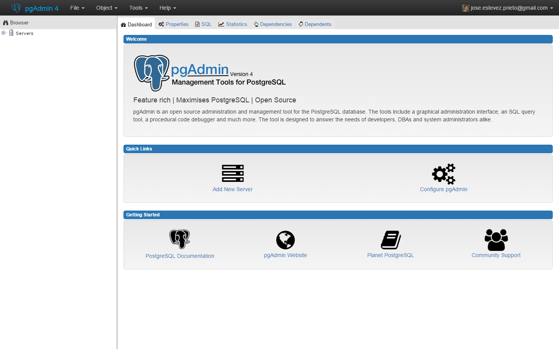Open the PostgreSQL Documentation link text
The height and width of the screenshot is (349, 559).
(180, 256)
